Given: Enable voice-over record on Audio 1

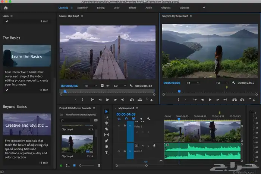Looking at the screenshot, I should point(154,146).
